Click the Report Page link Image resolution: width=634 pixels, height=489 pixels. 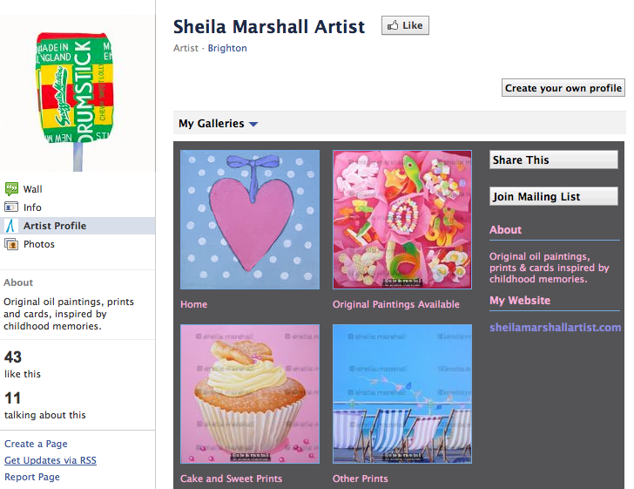click(32, 477)
